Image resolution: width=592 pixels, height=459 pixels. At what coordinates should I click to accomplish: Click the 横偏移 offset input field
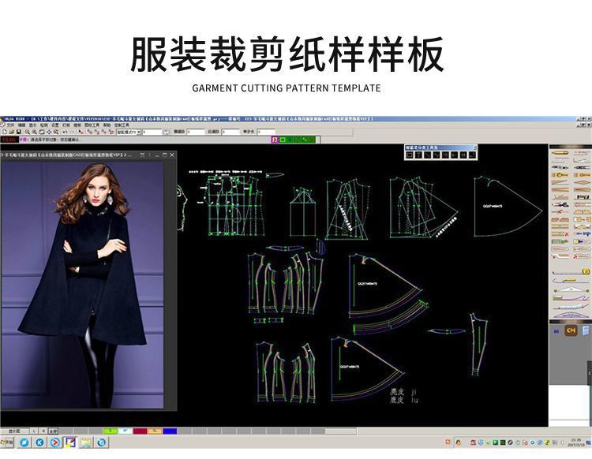[196, 132]
